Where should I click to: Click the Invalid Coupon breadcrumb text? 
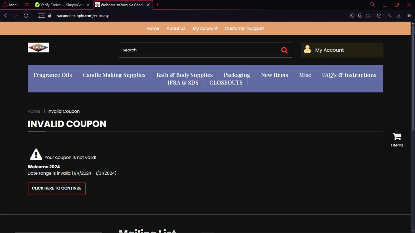point(64,111)
